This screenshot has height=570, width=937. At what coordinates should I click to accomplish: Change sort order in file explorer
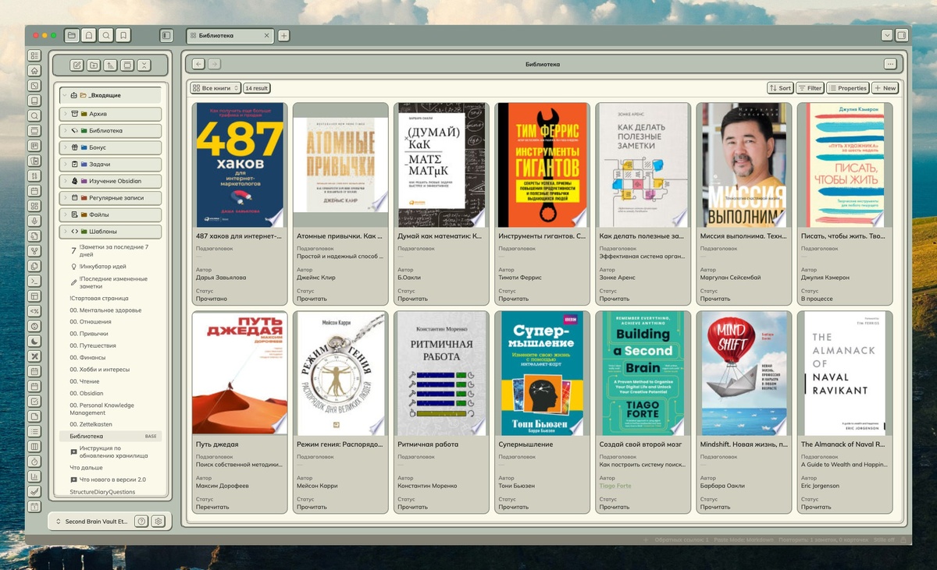pos(110,65)
